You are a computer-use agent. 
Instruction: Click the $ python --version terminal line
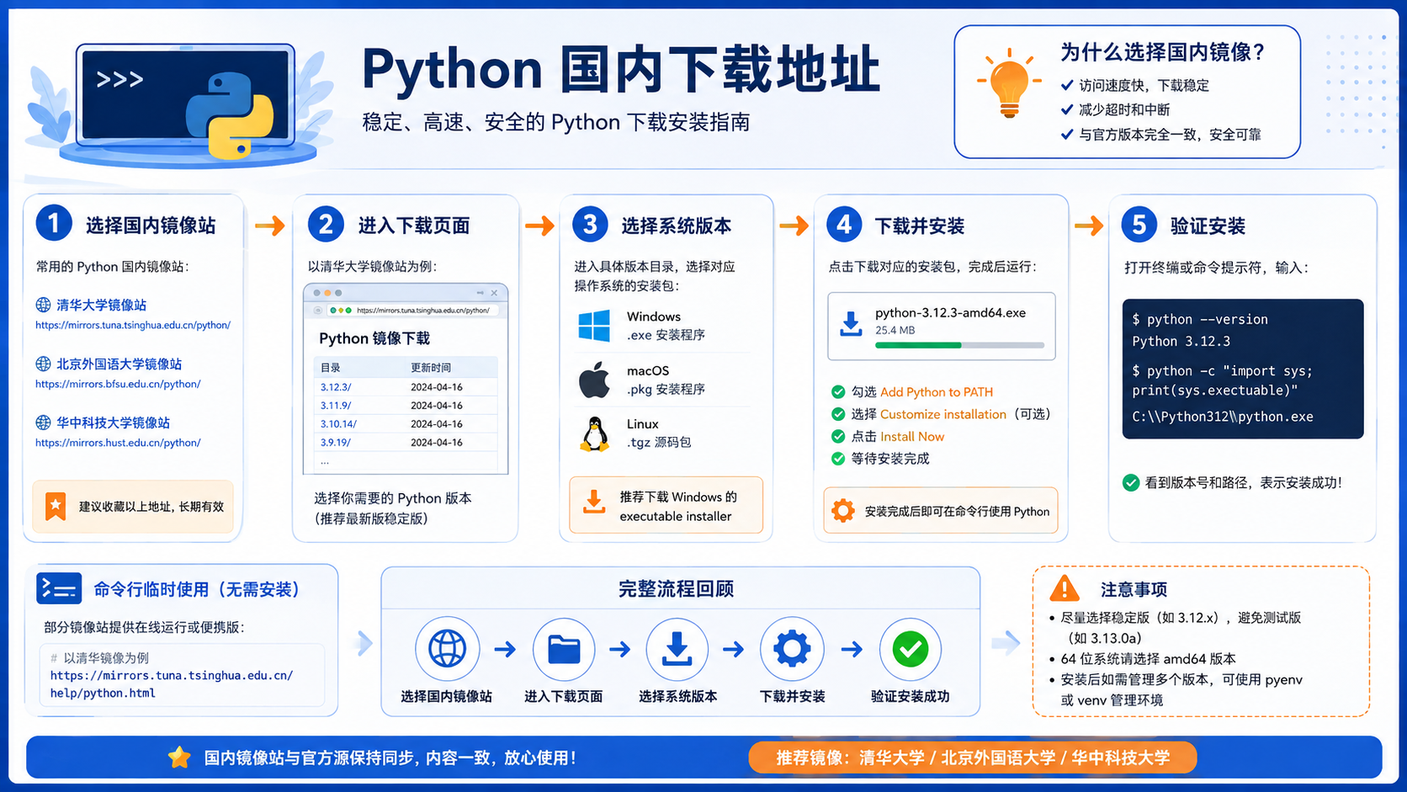1199,320
